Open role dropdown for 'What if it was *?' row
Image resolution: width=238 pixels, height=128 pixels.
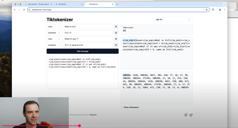[x=54, y=39]
